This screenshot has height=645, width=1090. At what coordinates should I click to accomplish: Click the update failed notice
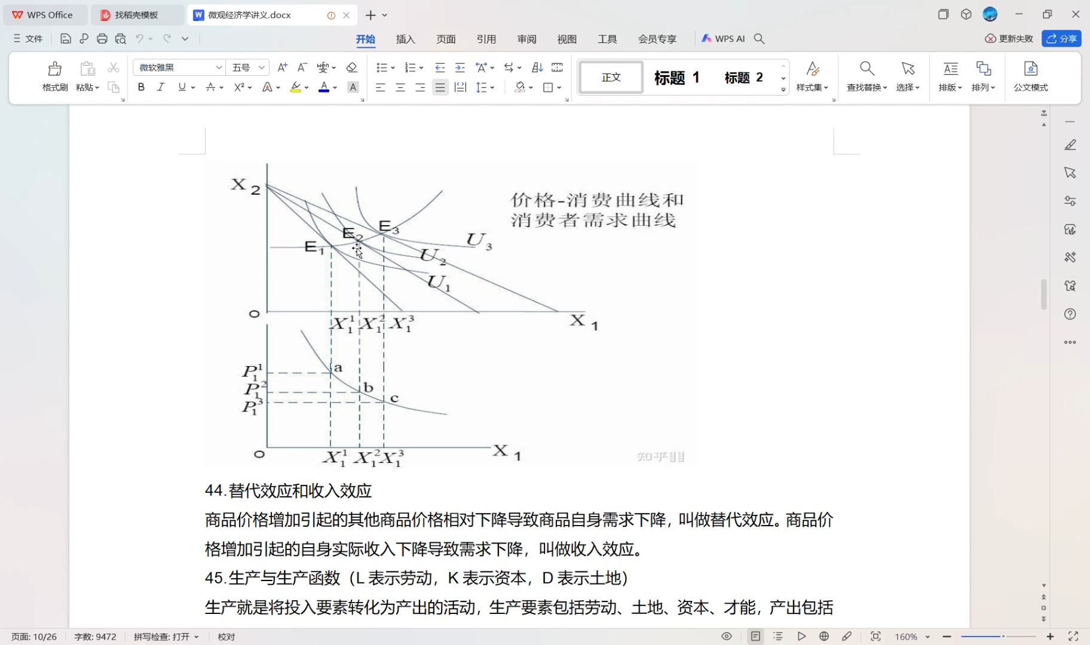1009,39
